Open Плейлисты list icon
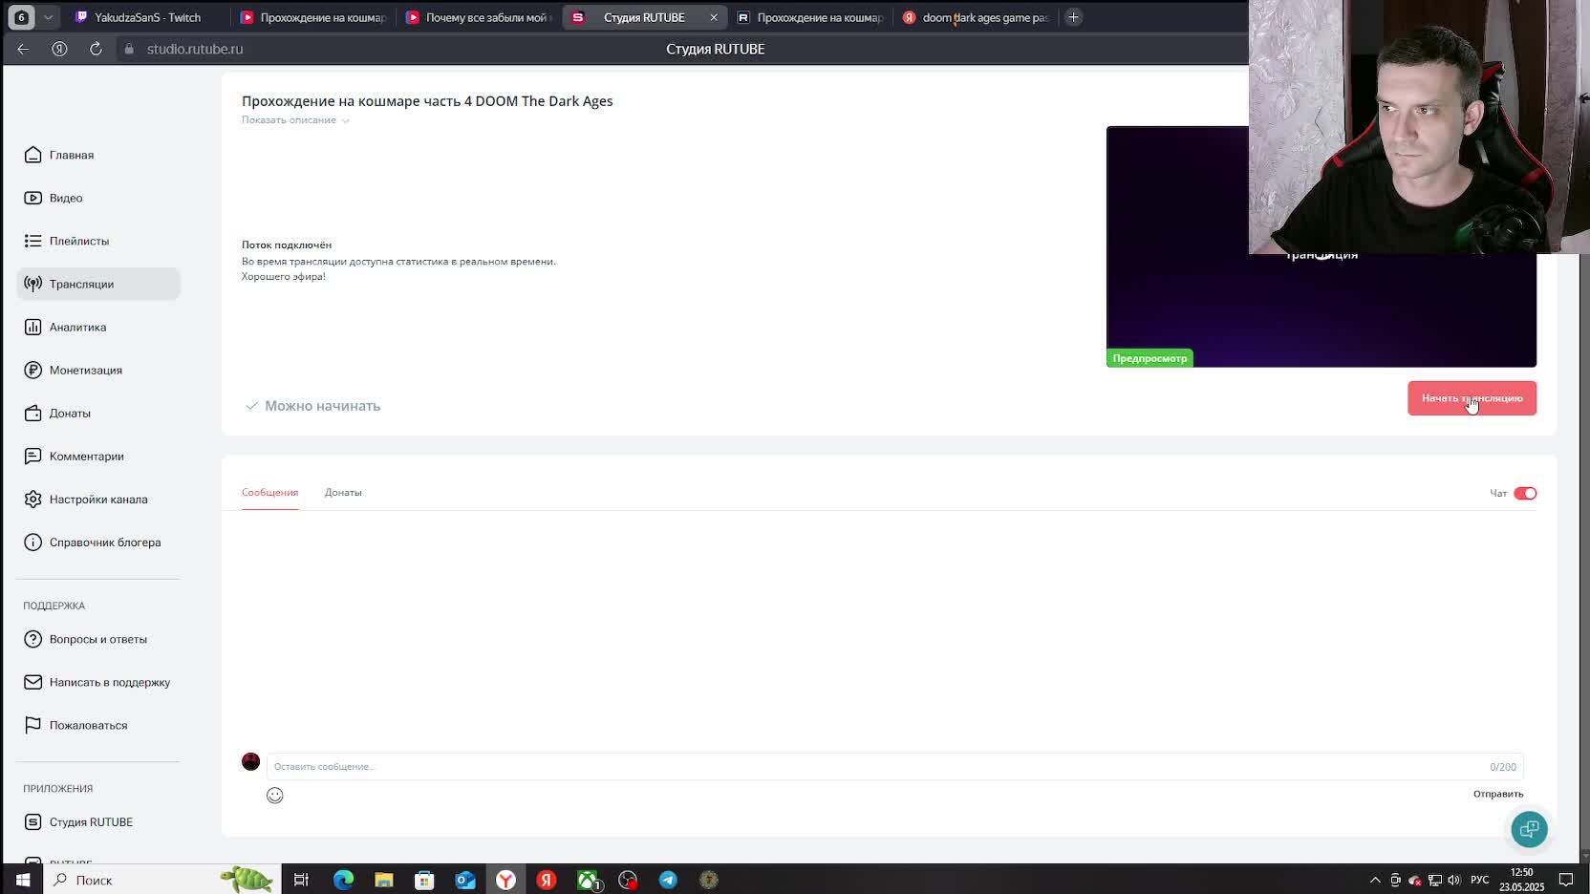This screenshot has height=894, width=1590. point(33,241)
